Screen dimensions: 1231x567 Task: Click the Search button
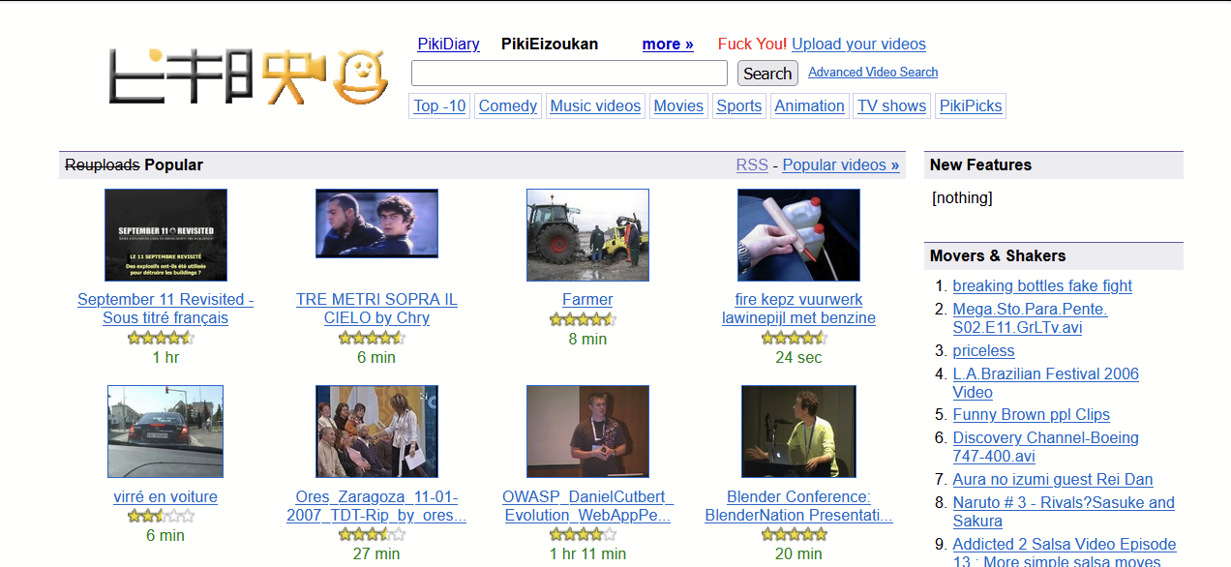pyautogui.click(x=767, y=74)
